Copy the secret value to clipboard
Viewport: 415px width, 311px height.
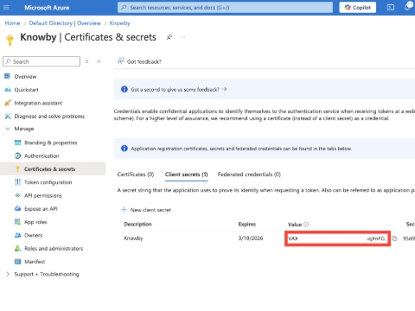(x=394, y=238)
